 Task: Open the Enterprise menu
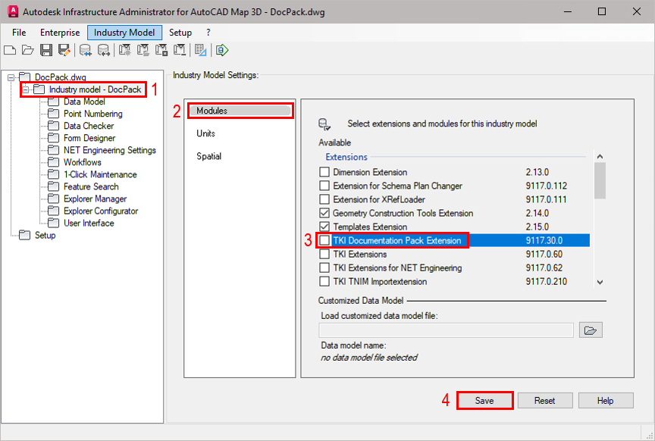pyautogui.click(x=60, y=33)
